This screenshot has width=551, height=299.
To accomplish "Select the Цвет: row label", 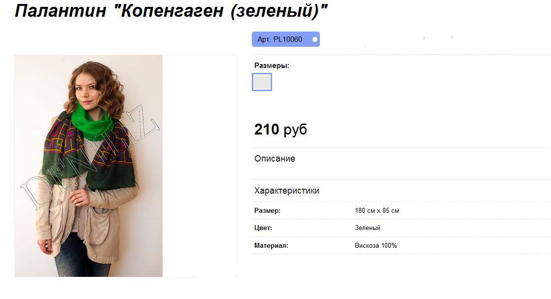I will pyautogui.click(x=263, y=228).
